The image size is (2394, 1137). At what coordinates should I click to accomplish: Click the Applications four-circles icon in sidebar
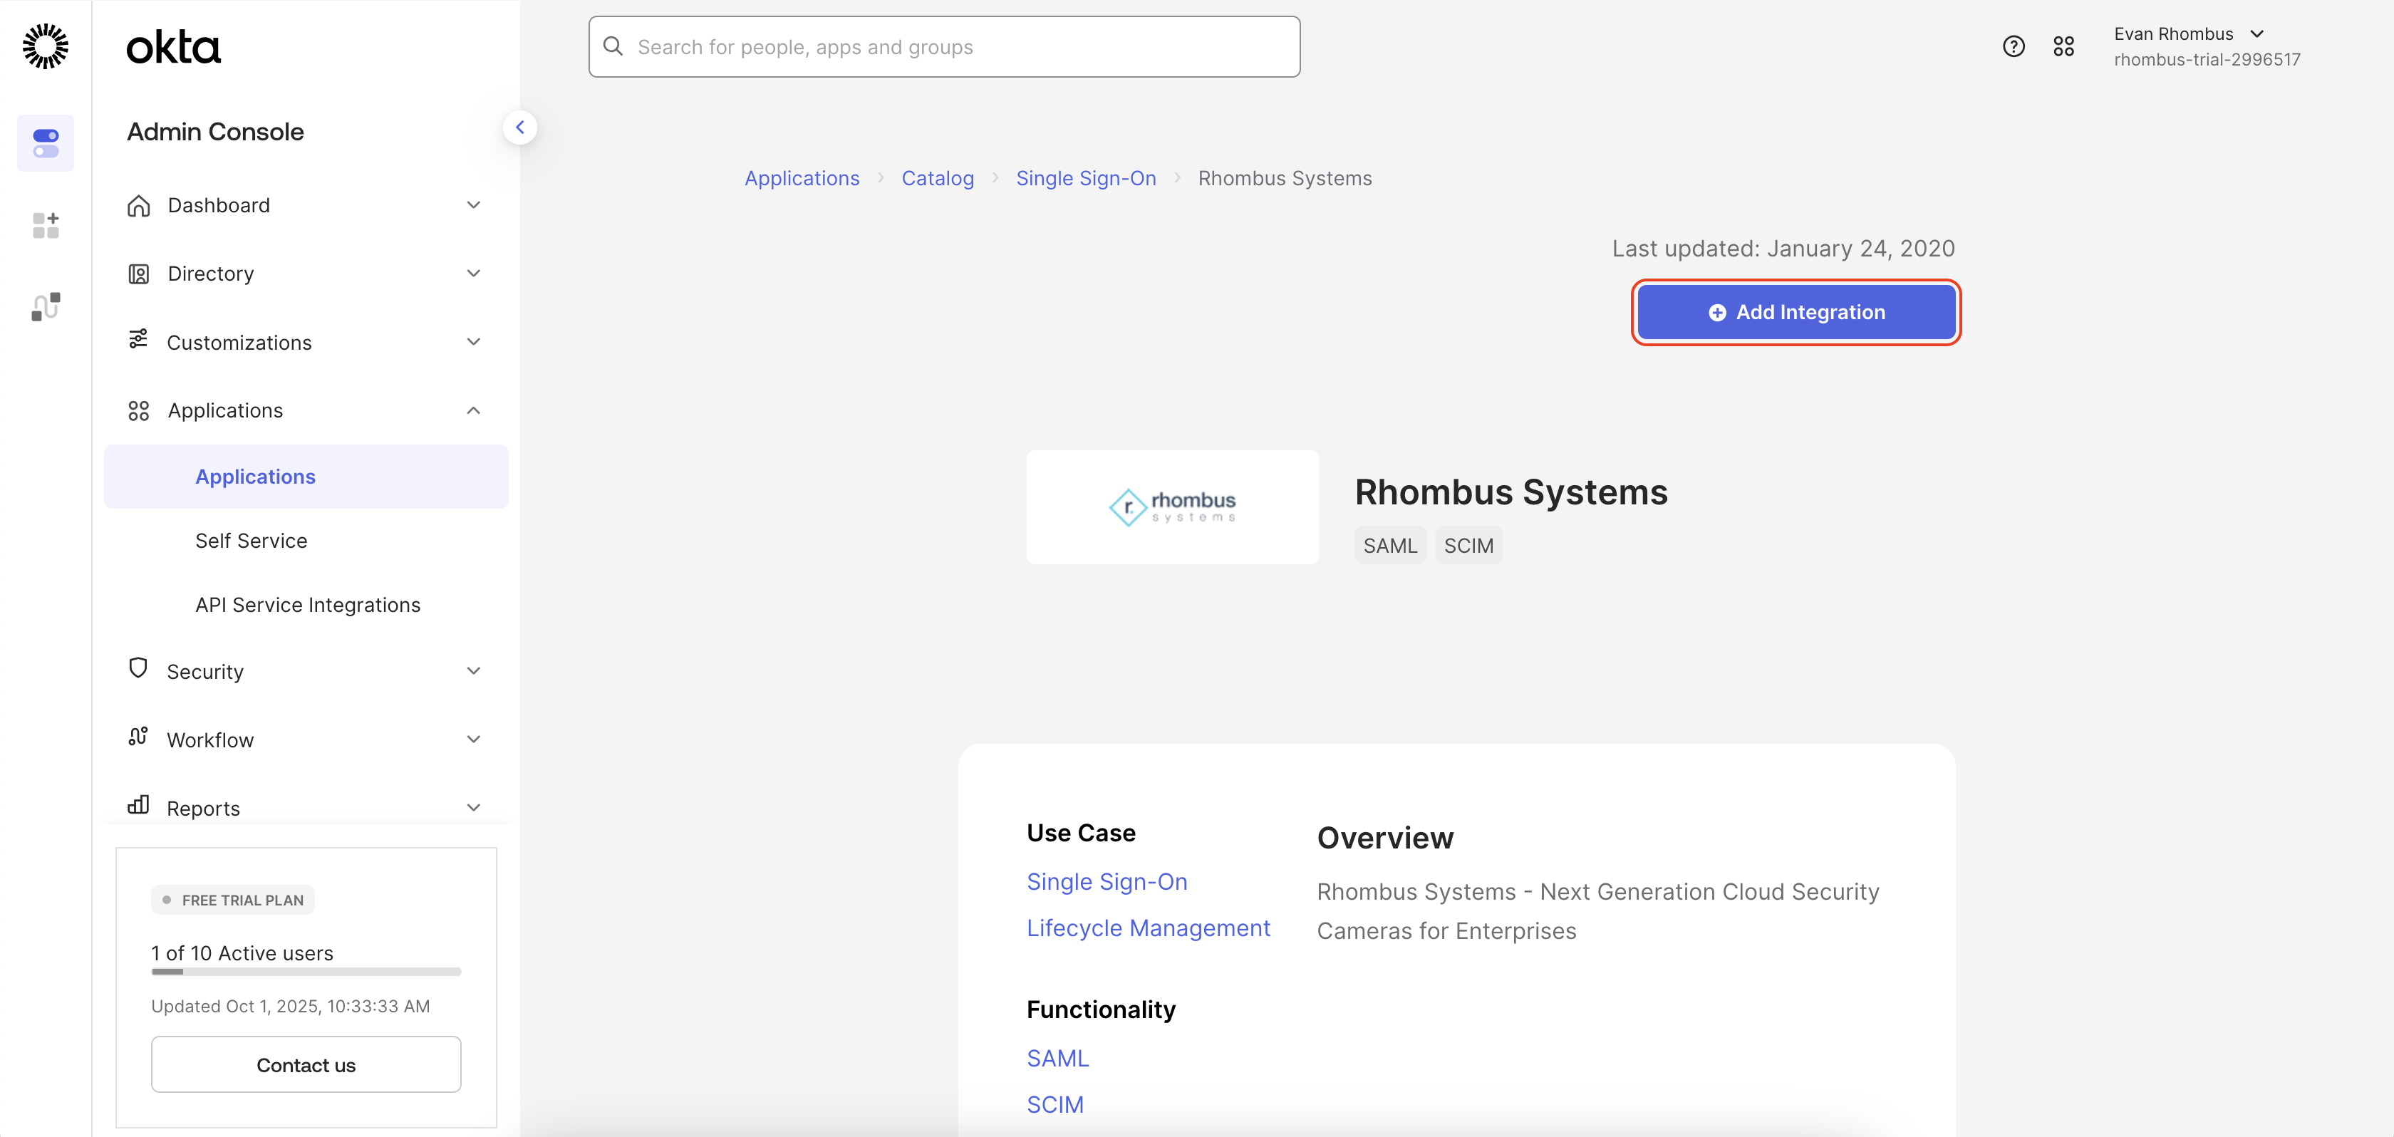click(138, 410)
